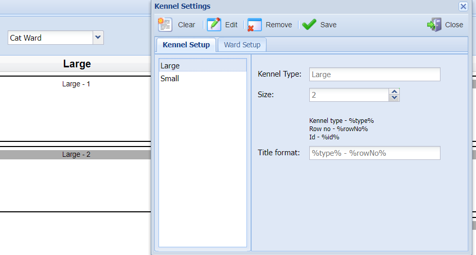This screenshot has height=255, width=476.
Task: Click the Edit button label
Action: pyautogui.click(x=232, y=25)
